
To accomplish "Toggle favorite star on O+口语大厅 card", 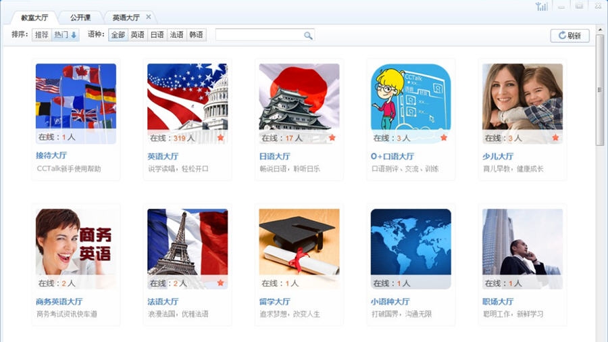I will [x=444, y=137].
